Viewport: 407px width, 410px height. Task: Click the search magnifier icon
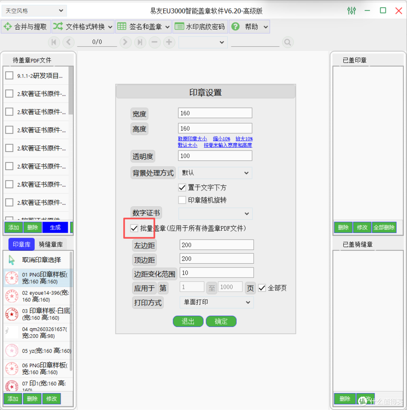(288, 42)
